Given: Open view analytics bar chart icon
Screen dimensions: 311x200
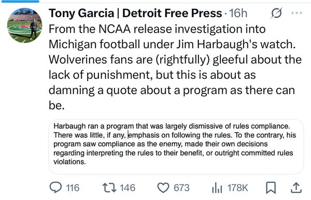Looking at the screenshot, I should (217, 188).
